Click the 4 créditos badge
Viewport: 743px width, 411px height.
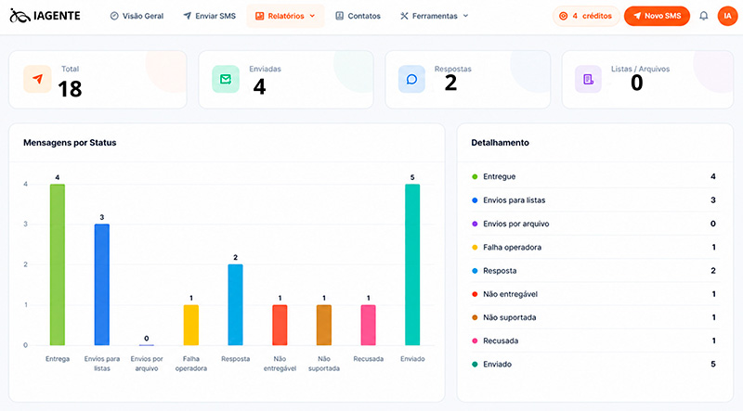(586, 16)
